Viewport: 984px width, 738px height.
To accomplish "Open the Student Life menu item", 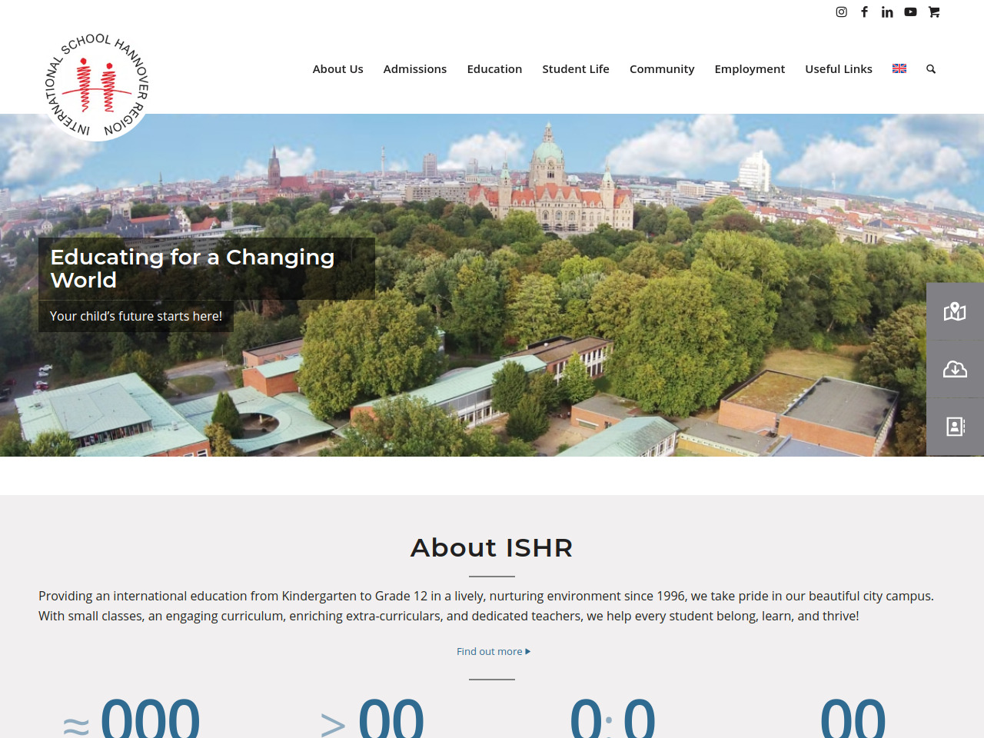I will (x=575, y=69).
